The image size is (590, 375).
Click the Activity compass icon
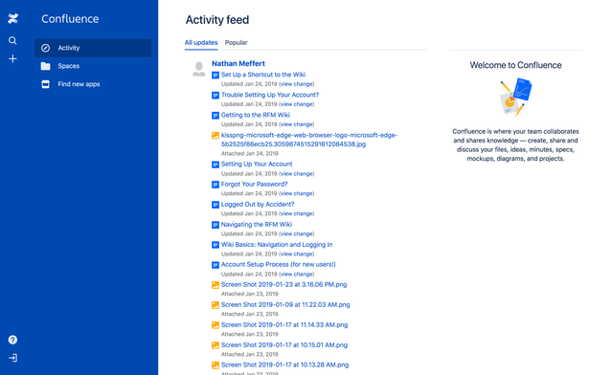click(x=46, y=48)
